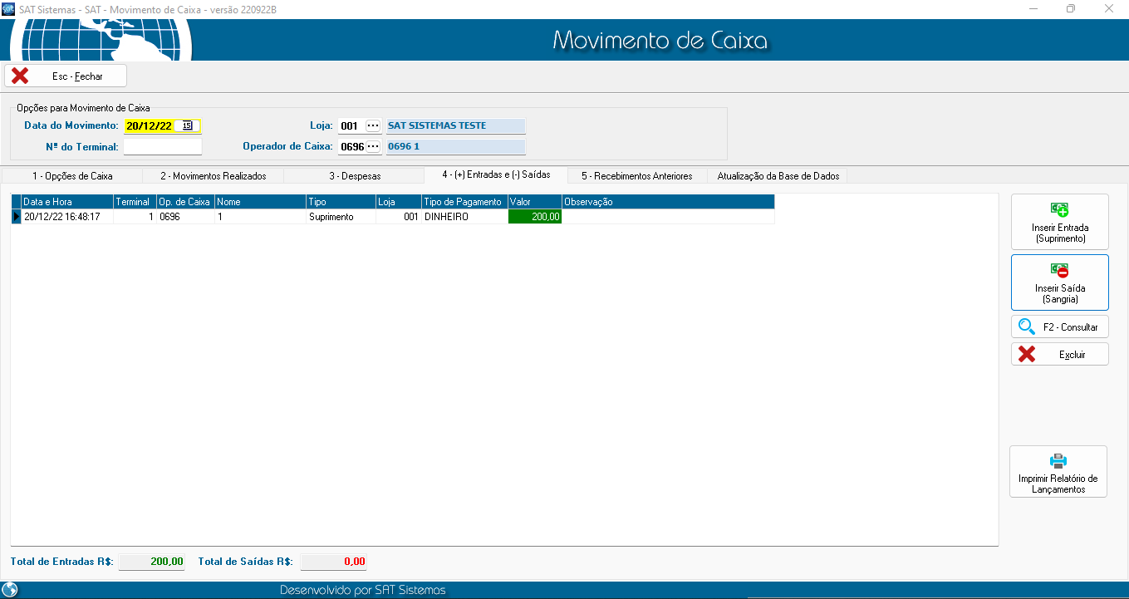Click the F2 - Consultar magnifier icon

click(x=1027, y=327)
